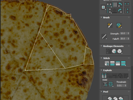Click the Falloff value field
Viewport: 133px width, 100px height.
(124, 39)
